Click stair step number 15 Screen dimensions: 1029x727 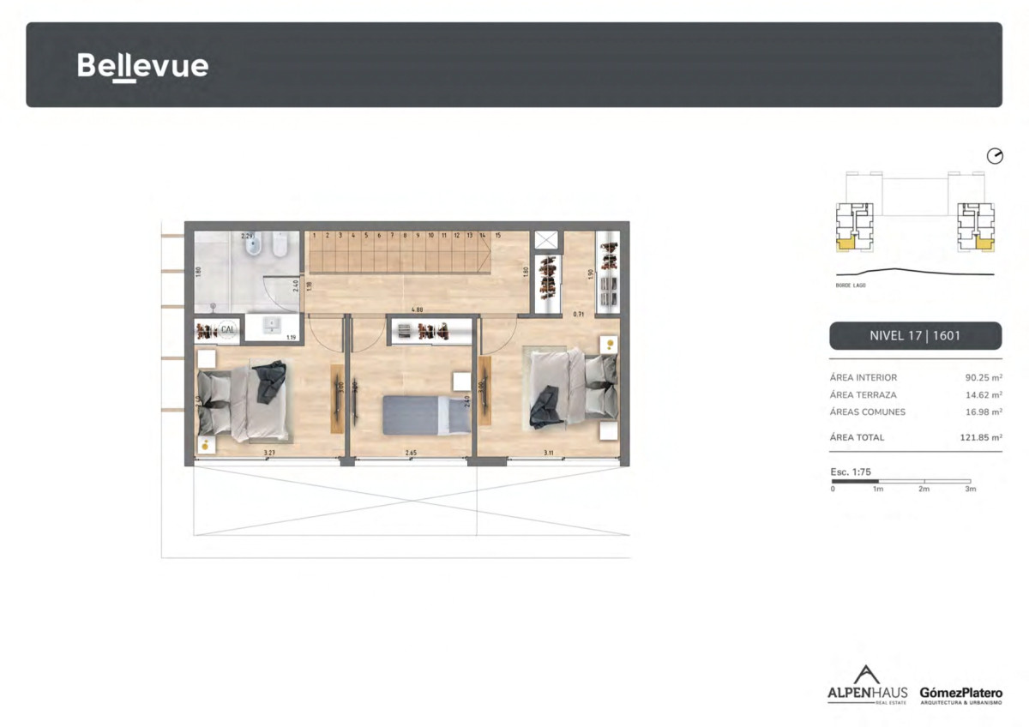497,235
